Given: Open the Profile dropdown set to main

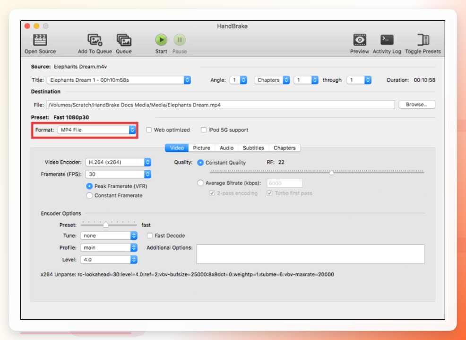Looking at the screenshot, I should tap(109, 247).
